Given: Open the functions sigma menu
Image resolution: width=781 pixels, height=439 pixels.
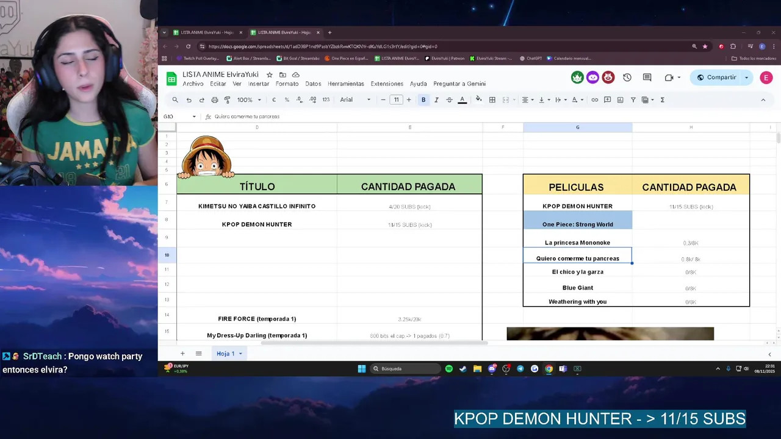Looking at the screenshot, I should pyautogui.click(x=663, y=100).
